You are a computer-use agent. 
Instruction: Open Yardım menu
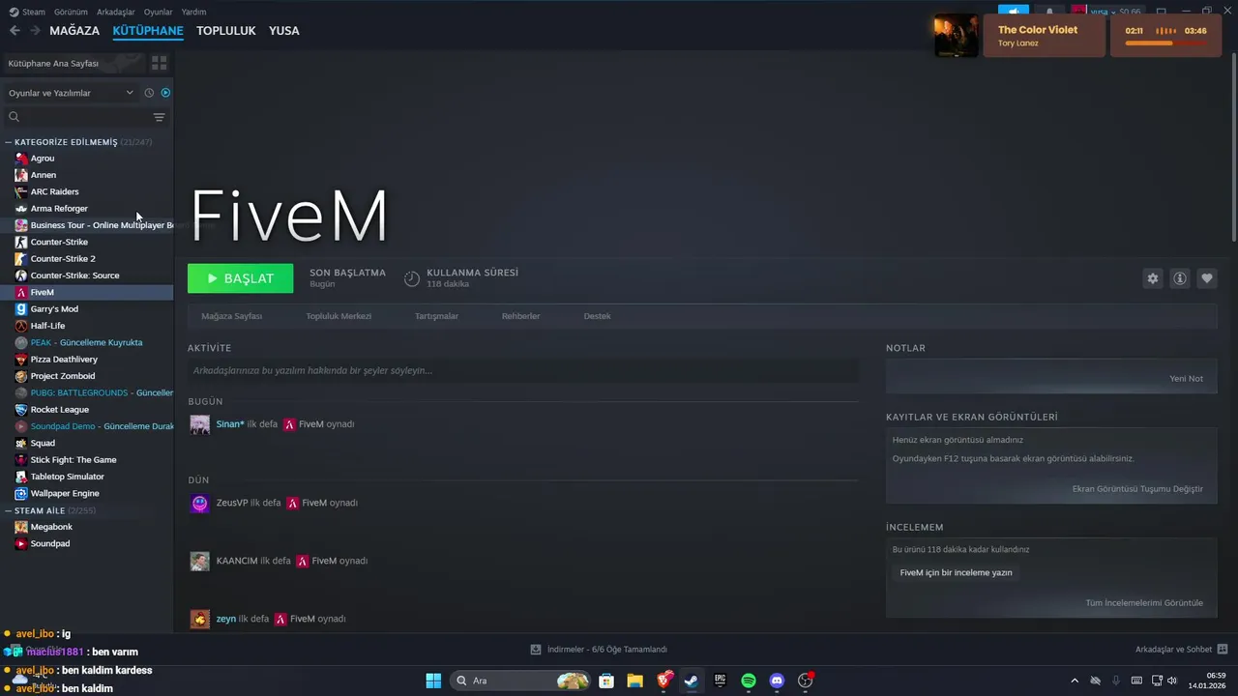193,12
